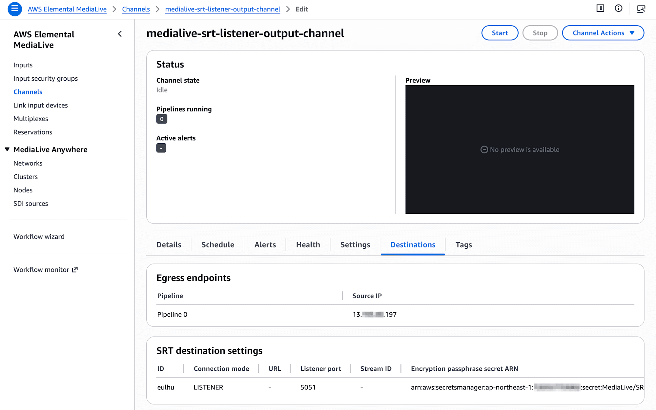Click the Source IP column header
The height and width of the screenshot is (410, 656).
pos(367,296)
